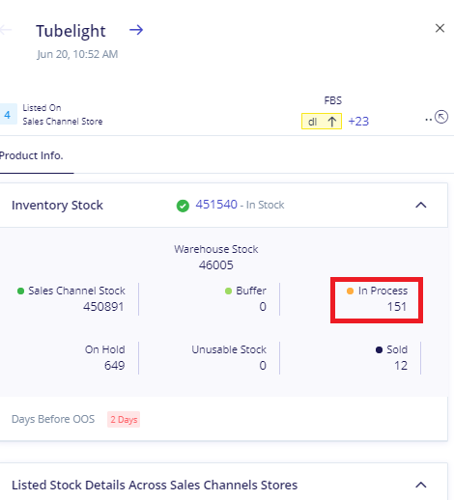Screen dimensions: 454x500
Task: Click the FBS label
Action: coord(333,100)
